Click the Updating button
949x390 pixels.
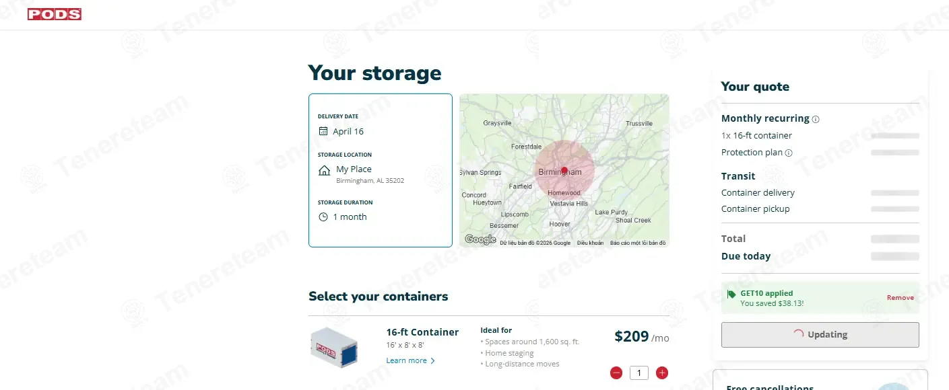pos(820,335)
